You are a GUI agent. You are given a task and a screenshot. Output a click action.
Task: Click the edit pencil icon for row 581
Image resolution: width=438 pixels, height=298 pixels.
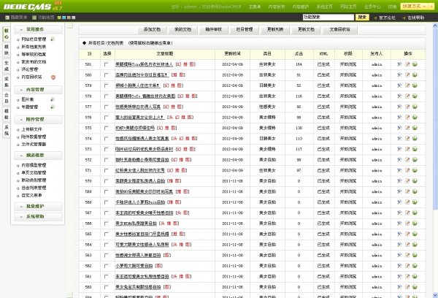coord(407,64)
